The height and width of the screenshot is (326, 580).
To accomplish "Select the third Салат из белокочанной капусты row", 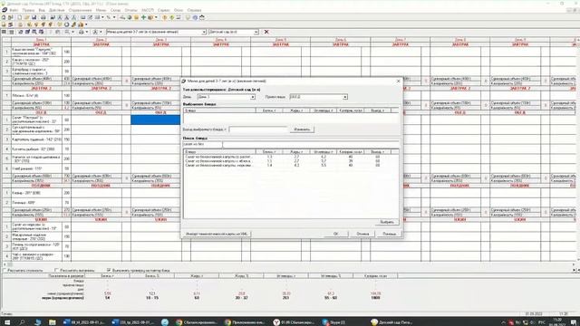I will point(291,165).
